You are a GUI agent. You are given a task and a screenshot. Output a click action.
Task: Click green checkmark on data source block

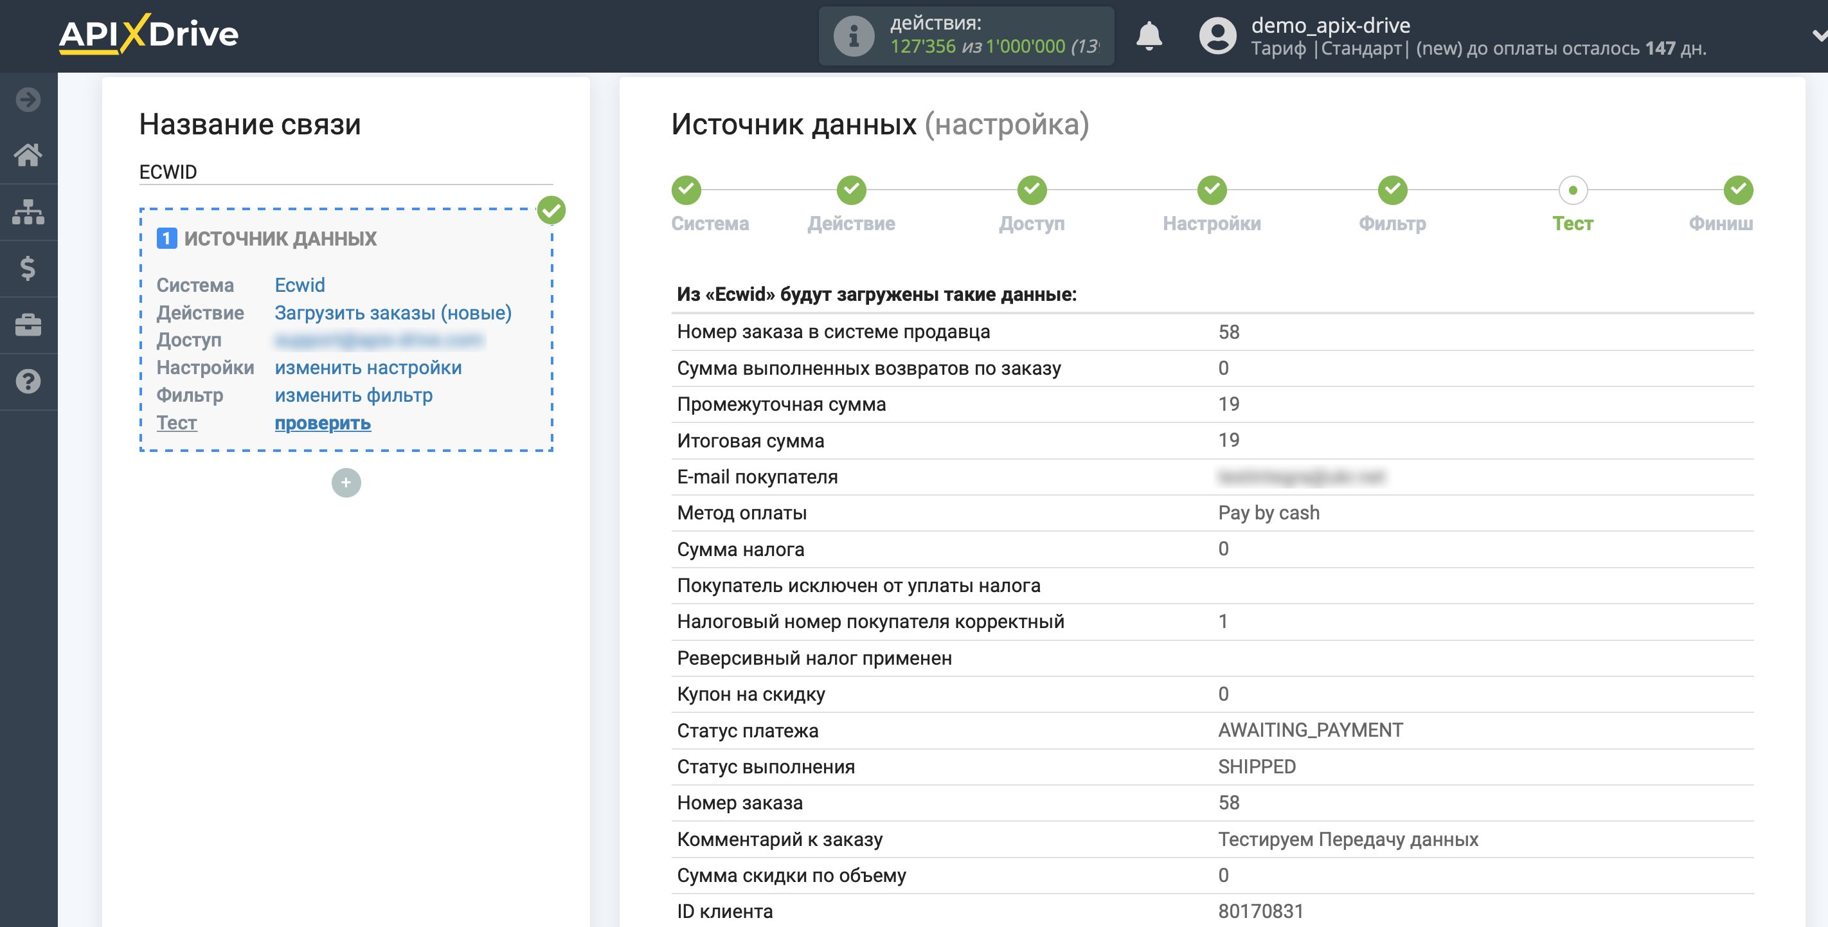point(551,210)
